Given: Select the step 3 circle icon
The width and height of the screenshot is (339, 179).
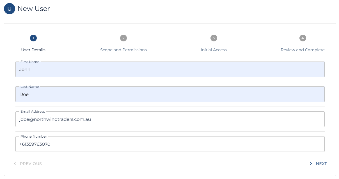Looking at the screenshot, I should click(x=214, y=38).
